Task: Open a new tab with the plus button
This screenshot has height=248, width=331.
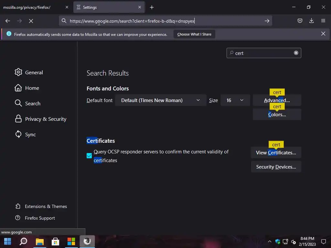Action: coord(152,7)
